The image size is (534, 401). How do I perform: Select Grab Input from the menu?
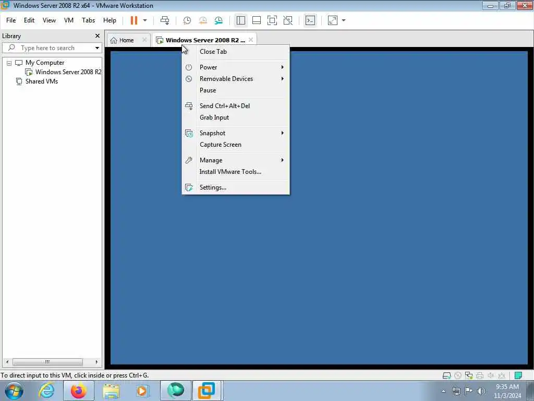236,117
